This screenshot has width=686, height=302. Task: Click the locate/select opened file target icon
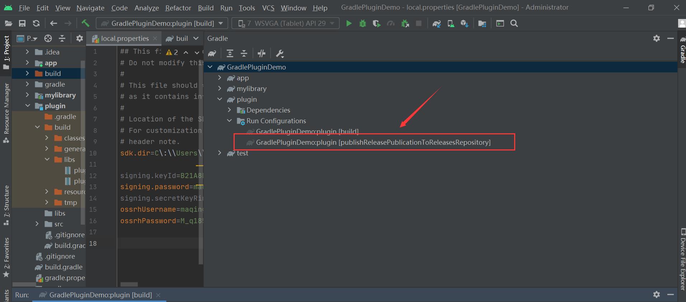point(48,38)
